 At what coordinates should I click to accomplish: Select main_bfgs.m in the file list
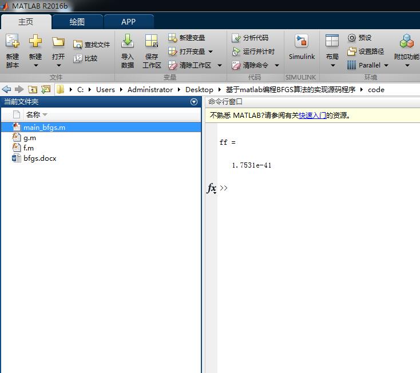[x=101, y=127]
